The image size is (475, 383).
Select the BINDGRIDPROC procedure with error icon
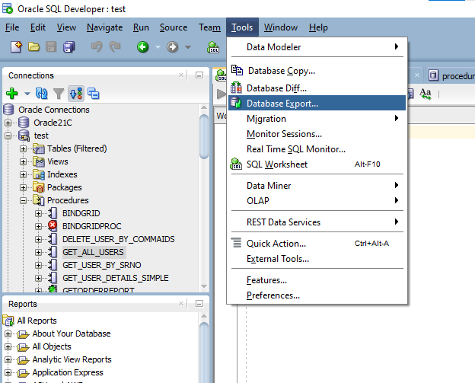point(92,226)
